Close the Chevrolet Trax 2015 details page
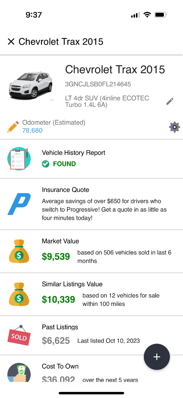The image size is (183, 398). tap(11, 42)
